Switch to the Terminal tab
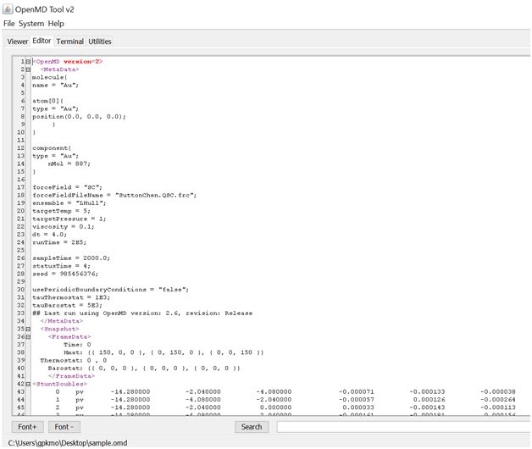The image size is (532, 449). (x=70, y=42)
